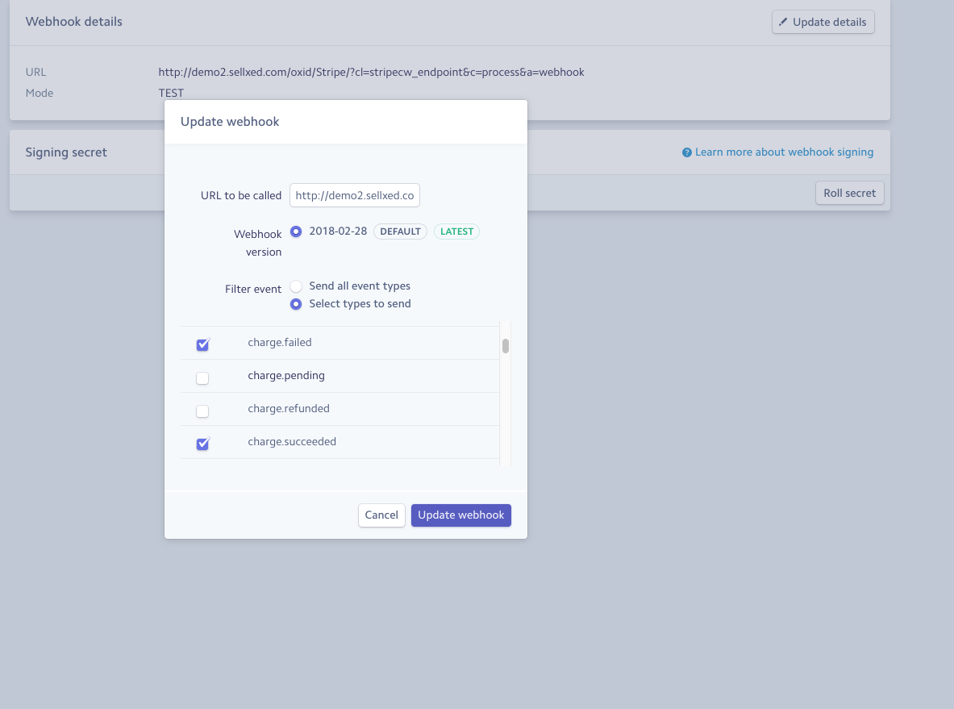Viewport: 954px width, 709px height.
Task: Untick the charge.succeeded checkbox
Action: [x=202, y=444]
